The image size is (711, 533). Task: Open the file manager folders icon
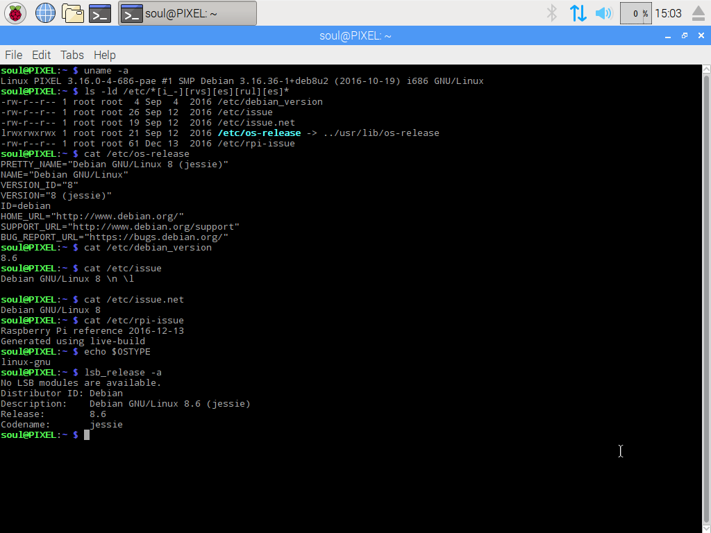point(72,13)
